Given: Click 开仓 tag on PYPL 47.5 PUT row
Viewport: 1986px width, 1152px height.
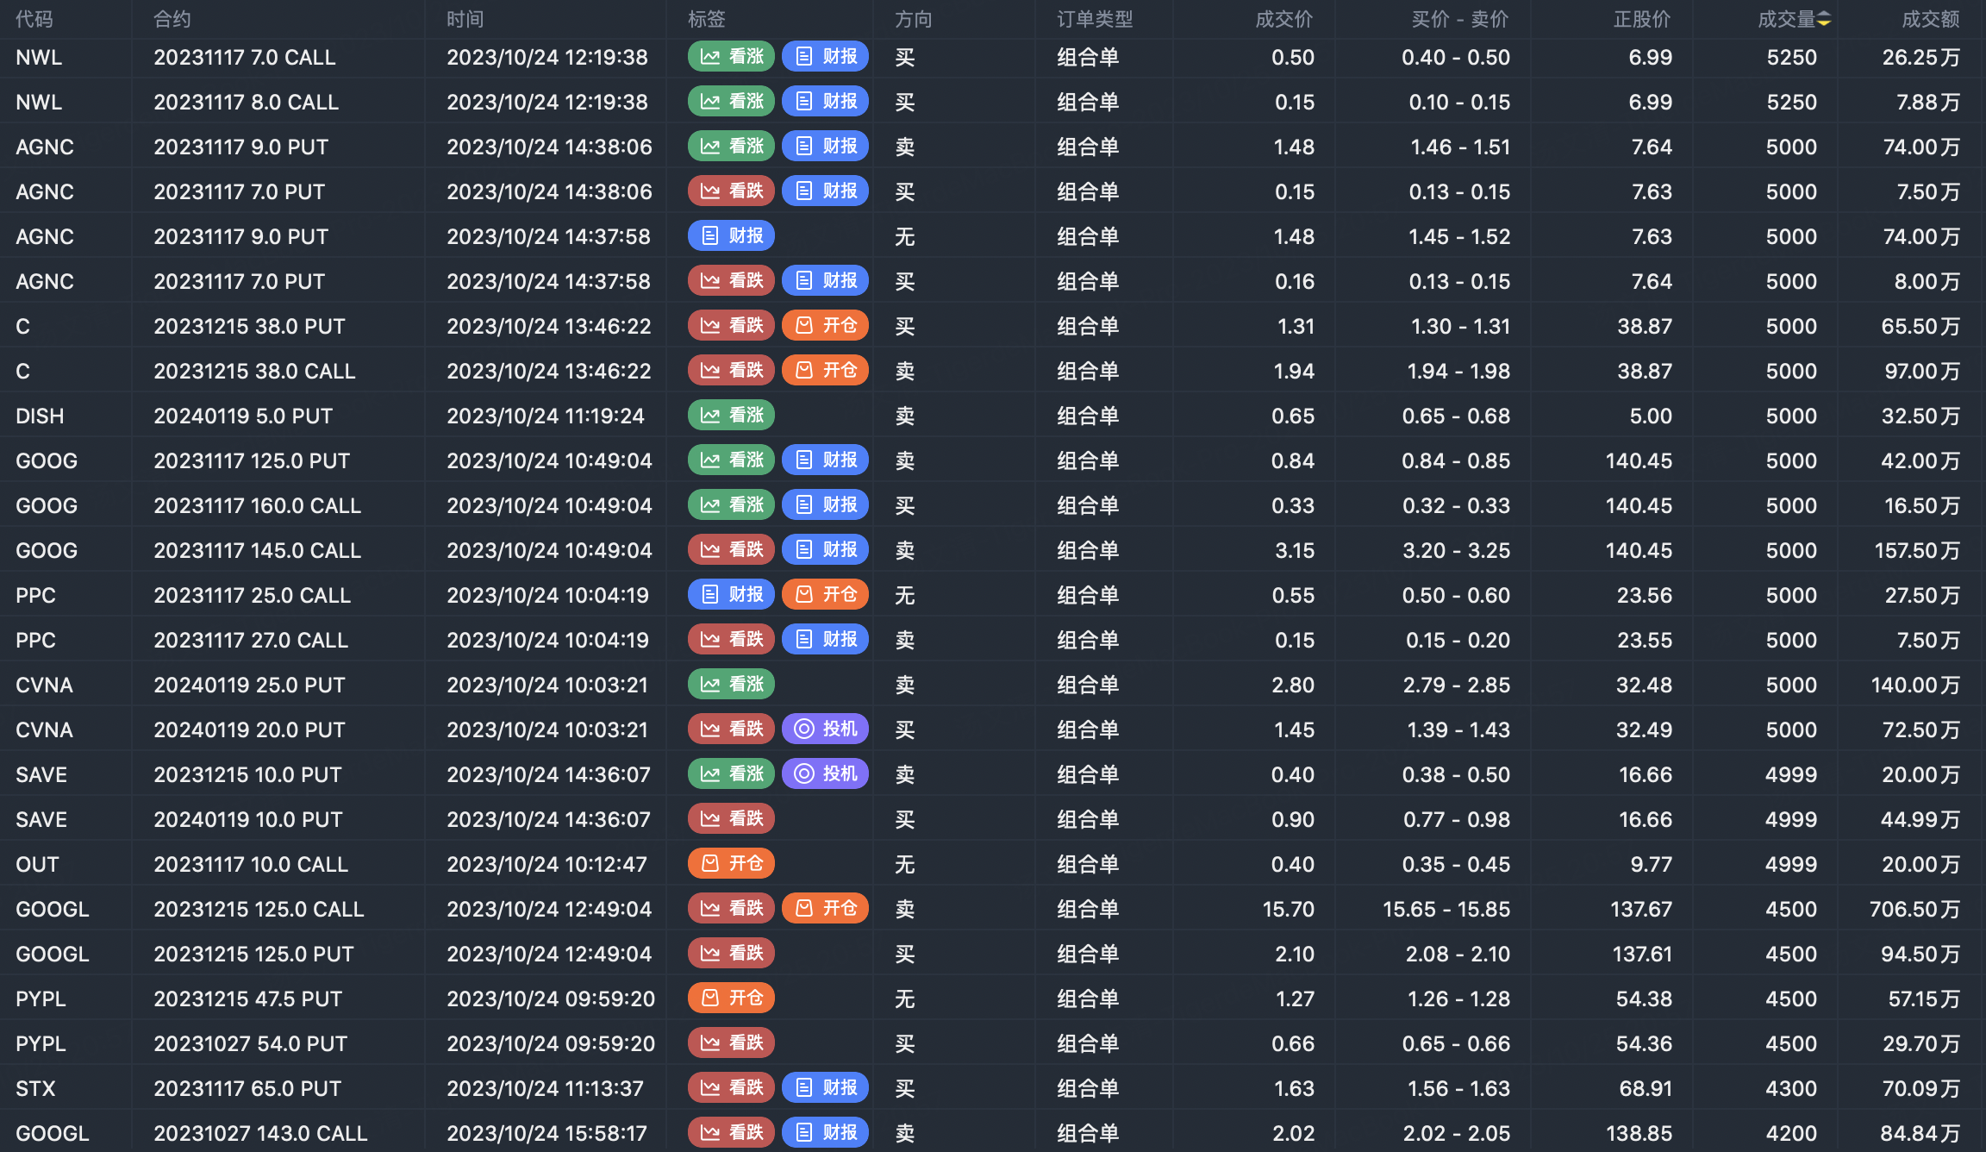Looking at the screenshot, I should 731,999.
